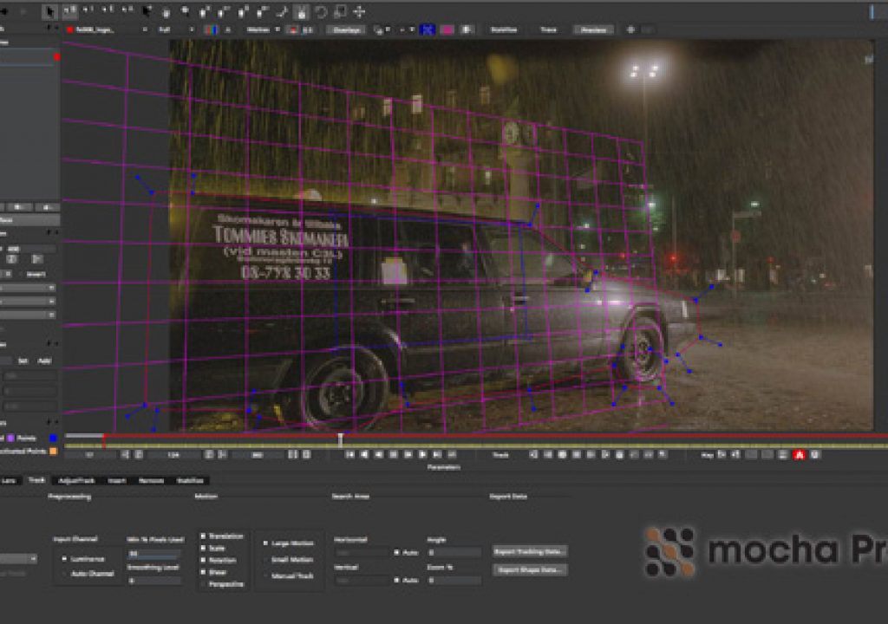The image size is (888, 624).
Task: Toggle the Horizontal Auto checkbox
Action: pos(396,552)
